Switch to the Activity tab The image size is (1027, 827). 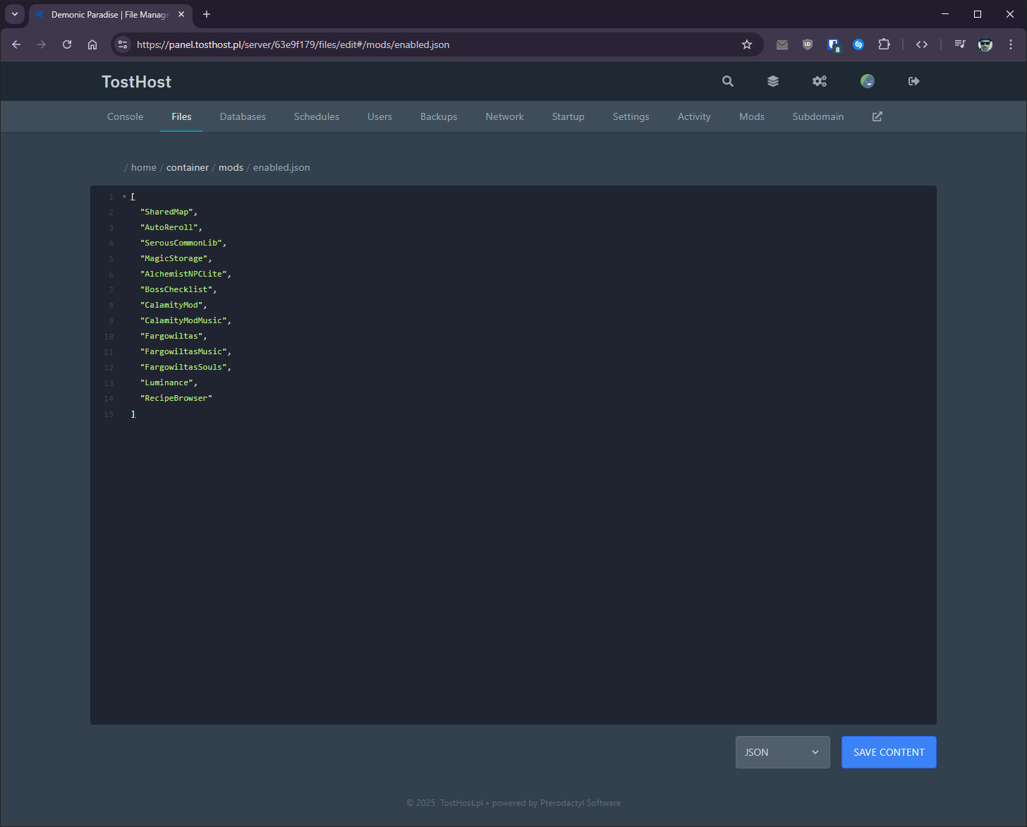coord(694,116)
